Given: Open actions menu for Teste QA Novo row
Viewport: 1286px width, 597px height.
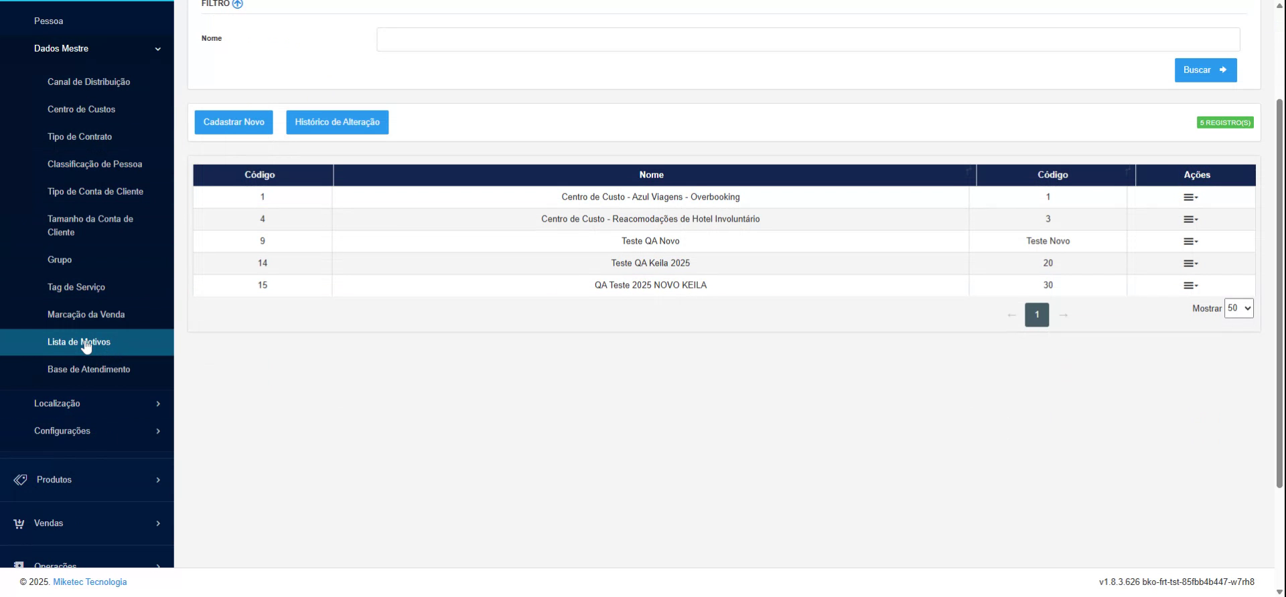Looking at the screenshot, I should coord(1190,242).
